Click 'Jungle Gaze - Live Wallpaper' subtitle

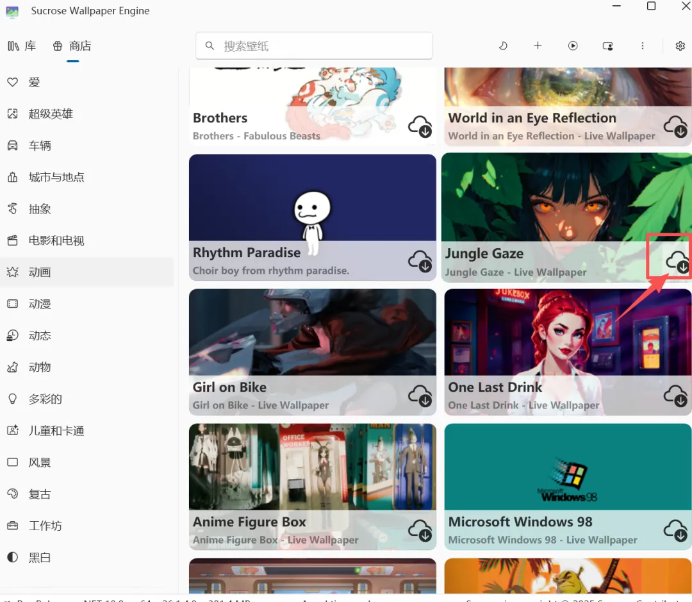point(515,272)
